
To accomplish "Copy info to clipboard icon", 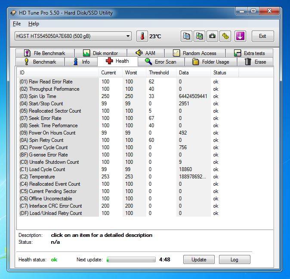I will tap(186, 36).
